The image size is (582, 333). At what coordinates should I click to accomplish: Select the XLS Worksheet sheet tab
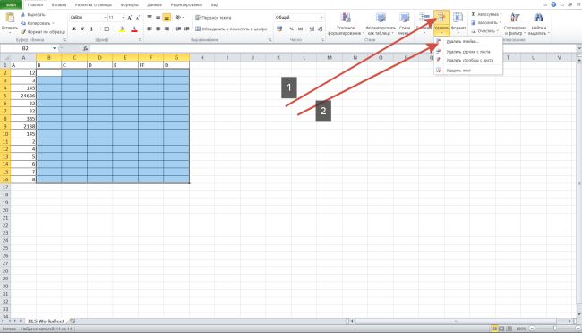[x=46, y=321]
